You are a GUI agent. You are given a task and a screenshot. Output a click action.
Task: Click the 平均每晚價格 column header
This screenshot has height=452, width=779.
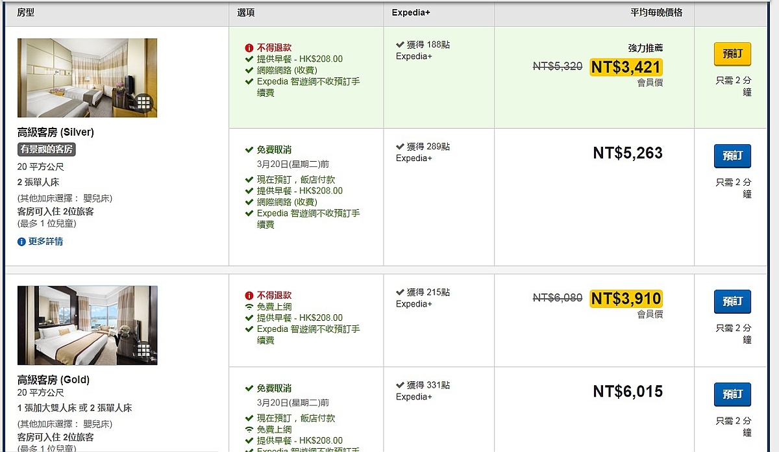[656, 12]
